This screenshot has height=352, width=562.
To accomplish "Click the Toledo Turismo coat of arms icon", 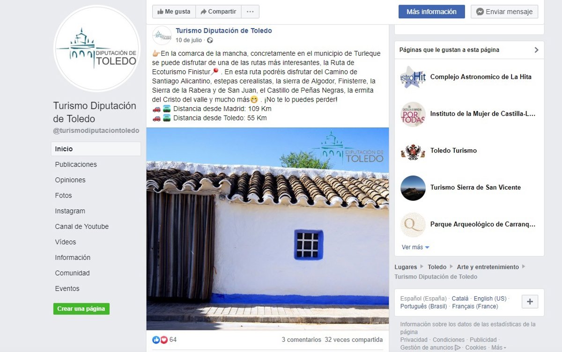I will (x=413, y=151).
